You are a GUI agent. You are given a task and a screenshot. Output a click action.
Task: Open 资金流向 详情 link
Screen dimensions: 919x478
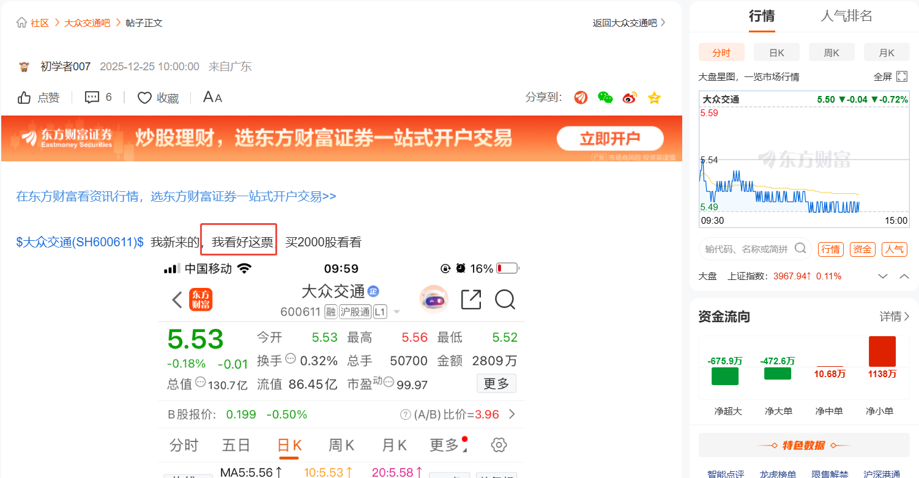click(894, 317)
